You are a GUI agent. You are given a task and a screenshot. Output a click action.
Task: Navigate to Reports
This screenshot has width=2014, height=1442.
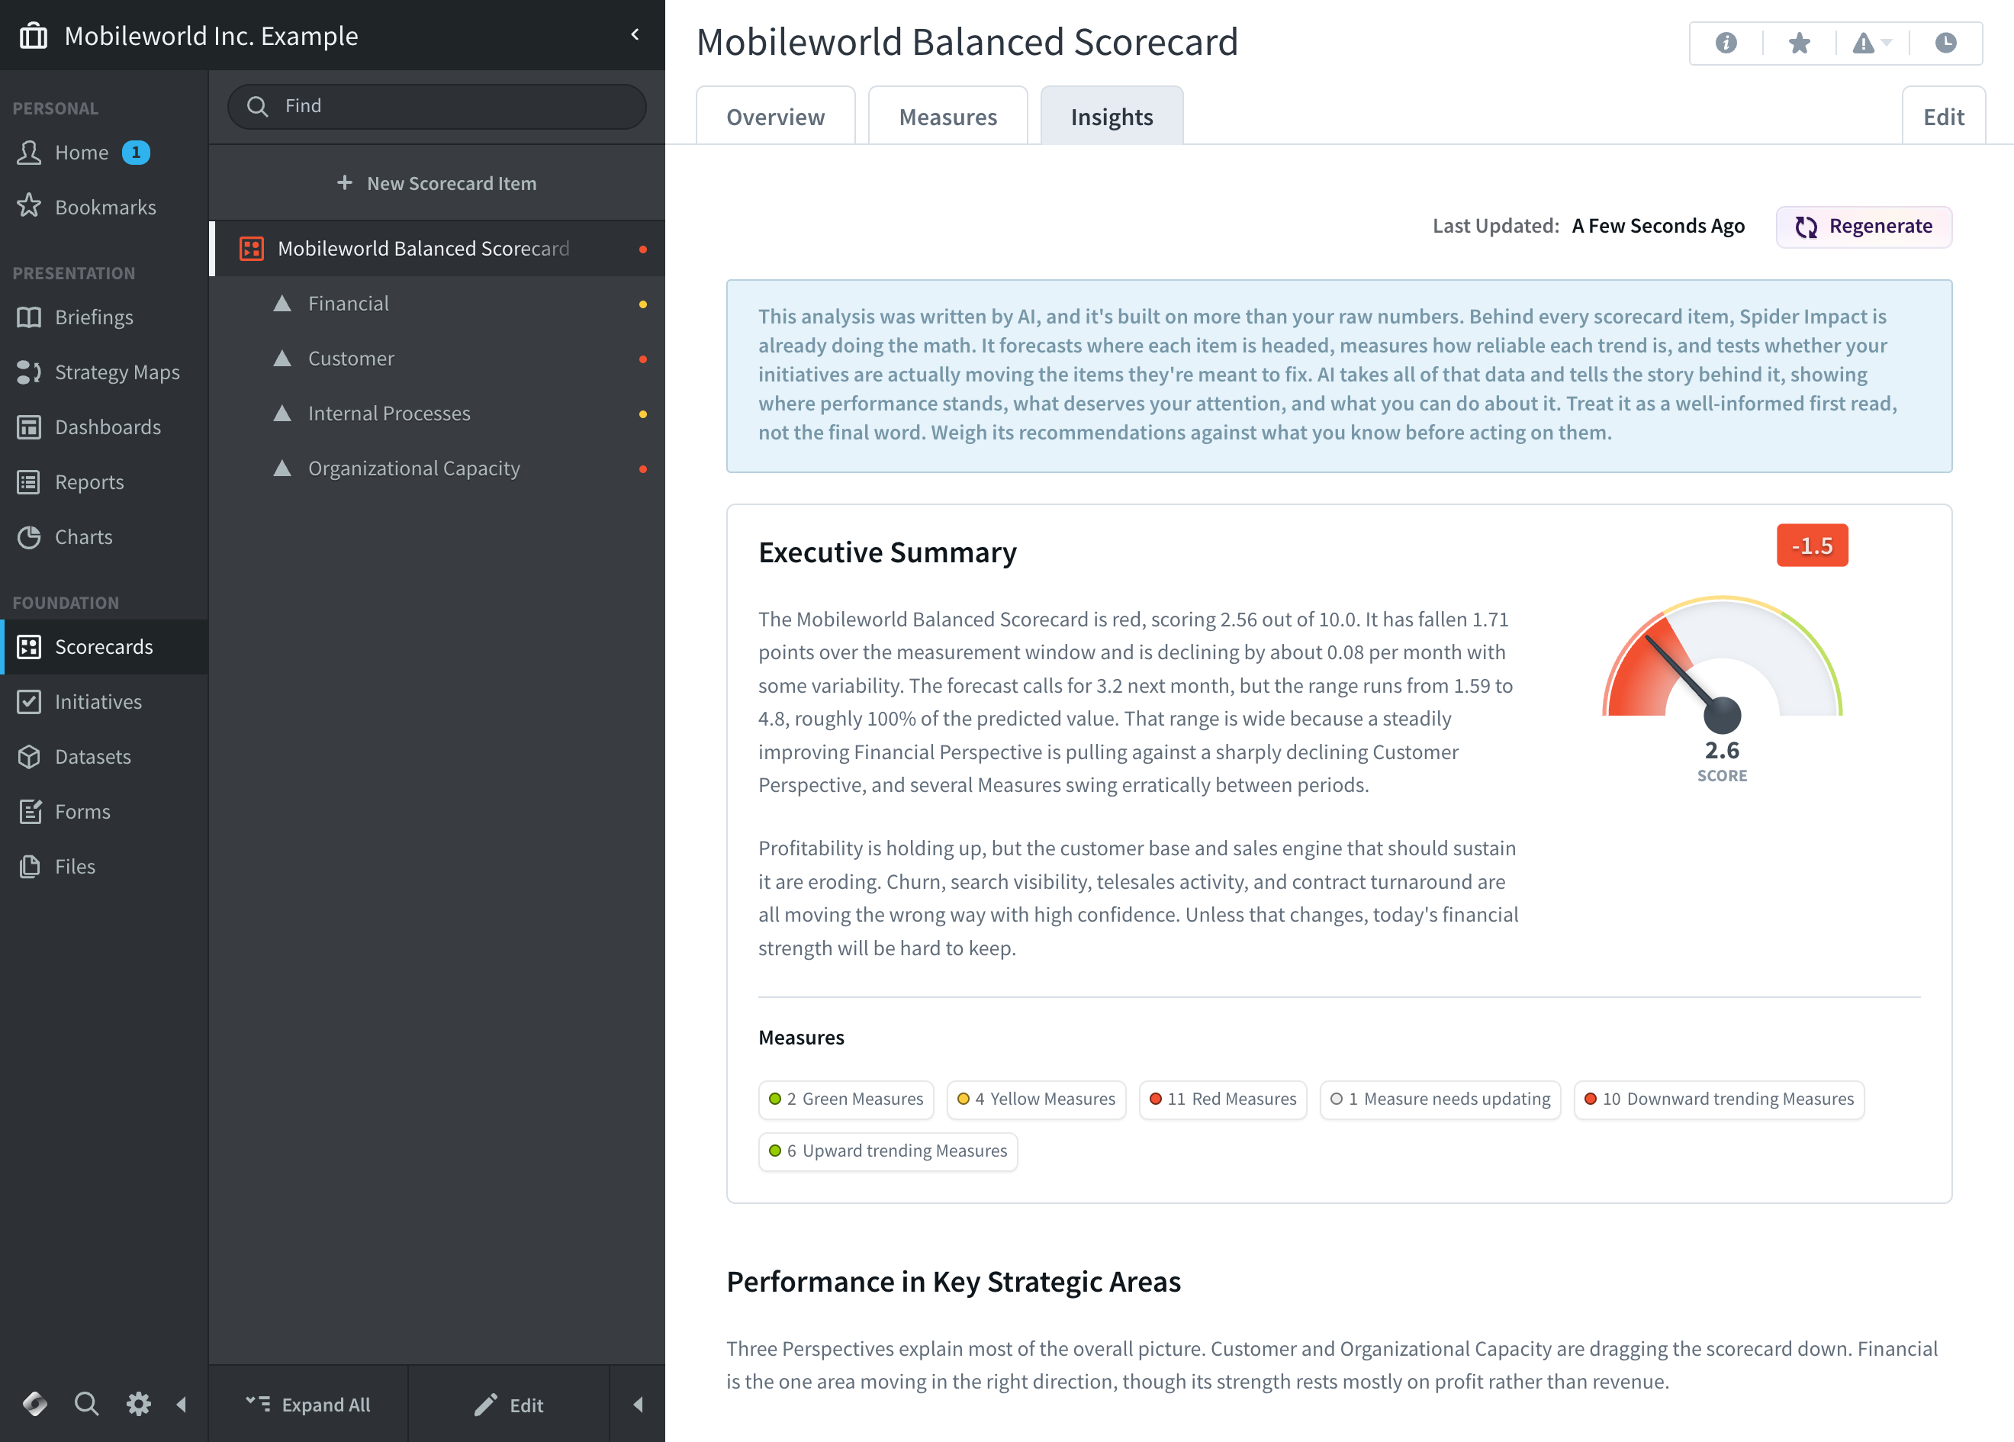pyautogui.click(x=104, y=482)
